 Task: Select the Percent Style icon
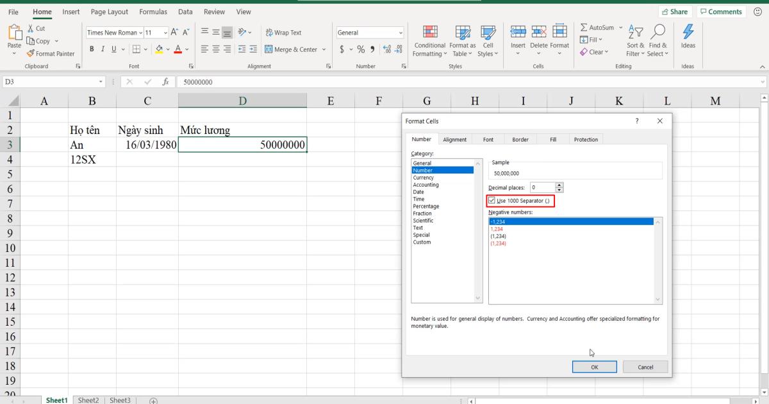tap(360, 48)
